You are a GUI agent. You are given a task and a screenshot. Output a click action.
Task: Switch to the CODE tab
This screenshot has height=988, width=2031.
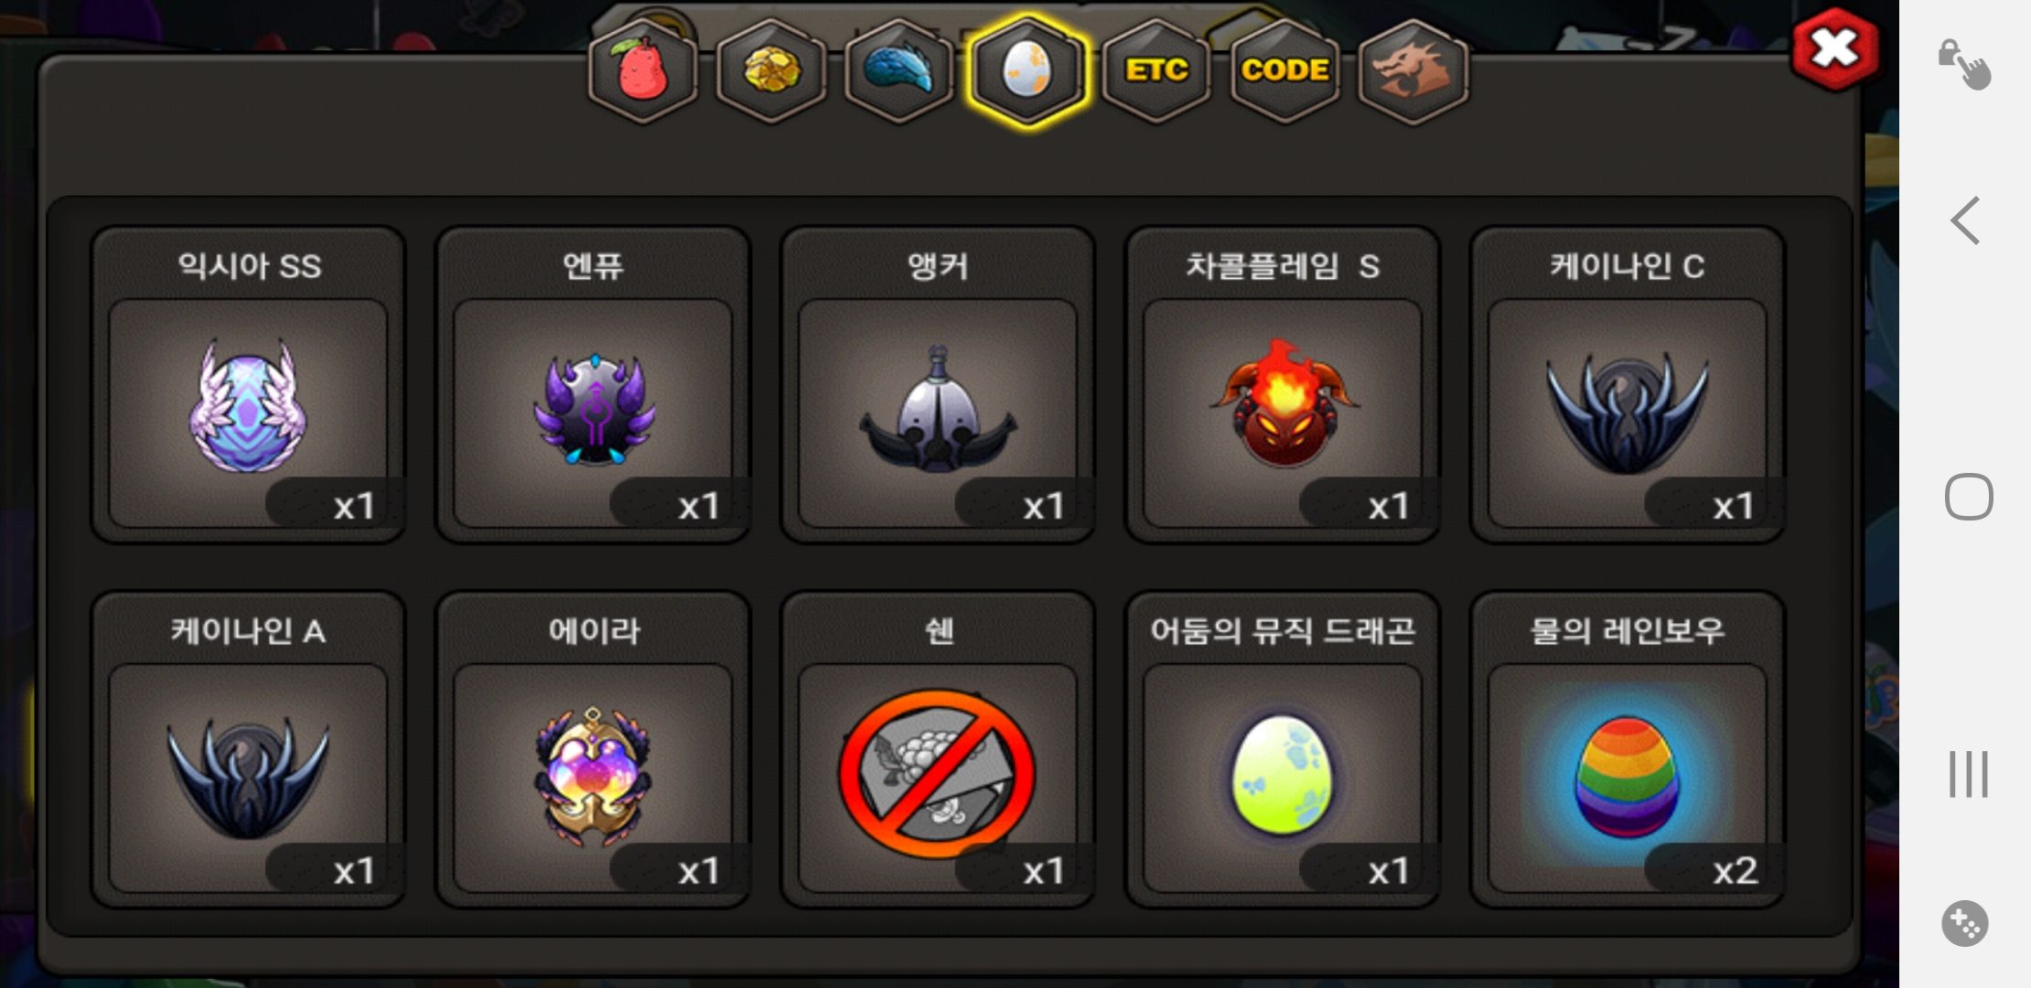click(x=1284, y=70)
